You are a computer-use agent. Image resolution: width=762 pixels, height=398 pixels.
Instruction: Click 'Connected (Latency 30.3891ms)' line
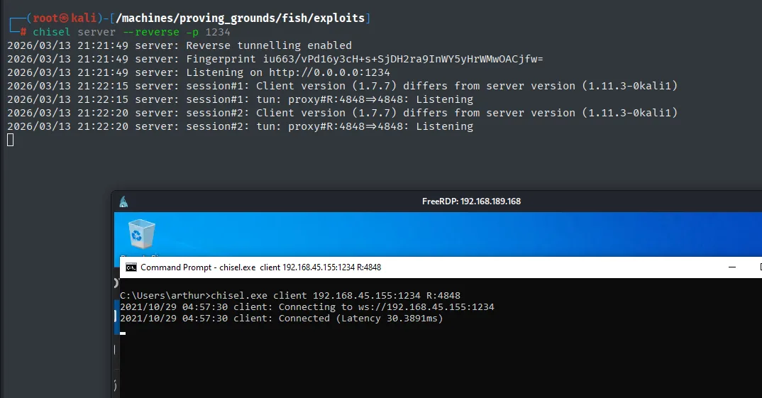(x=282, y=319)
